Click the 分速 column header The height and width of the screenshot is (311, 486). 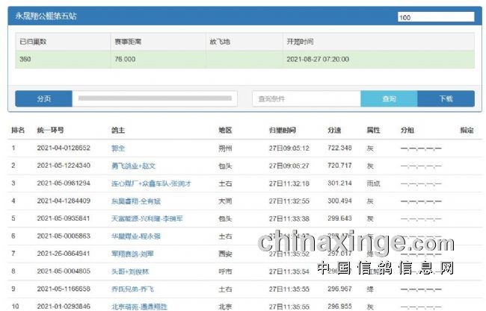[333, 130]
